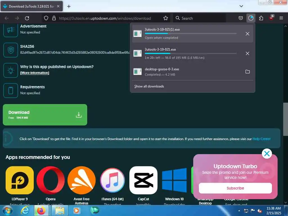Switch to Firefox in the taskbar
Viewport: 288px width, 216px height.
tap(41, 210)
